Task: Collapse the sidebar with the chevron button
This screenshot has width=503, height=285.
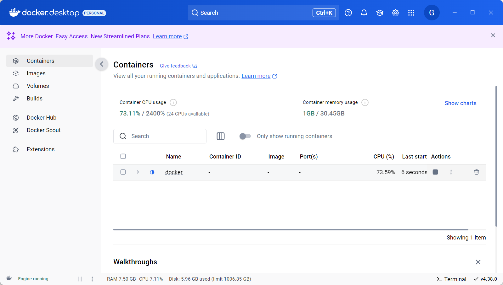Action: coord(102,64)
